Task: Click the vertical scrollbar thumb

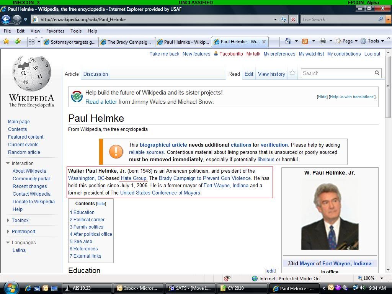Action: (x=388, y=87)
